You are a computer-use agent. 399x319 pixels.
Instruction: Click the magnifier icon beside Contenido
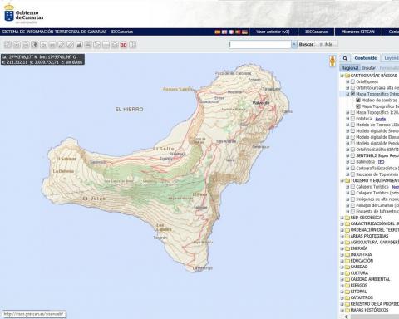[x=345, y=58]
